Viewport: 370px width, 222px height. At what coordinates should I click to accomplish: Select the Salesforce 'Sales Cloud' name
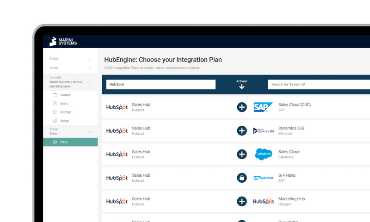pos(289,152)
